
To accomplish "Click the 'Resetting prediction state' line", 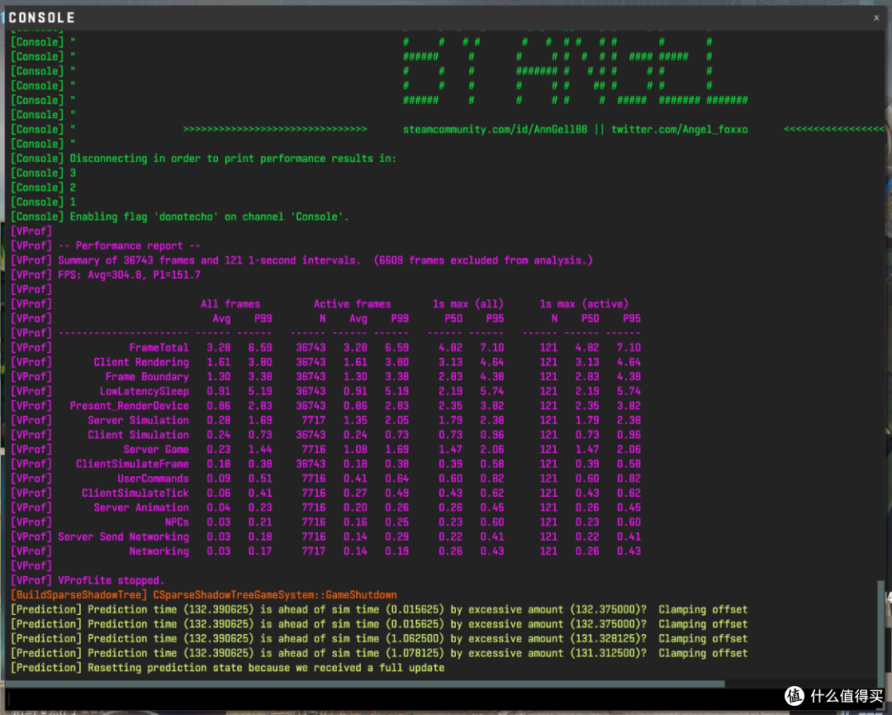I will point(228,668).
